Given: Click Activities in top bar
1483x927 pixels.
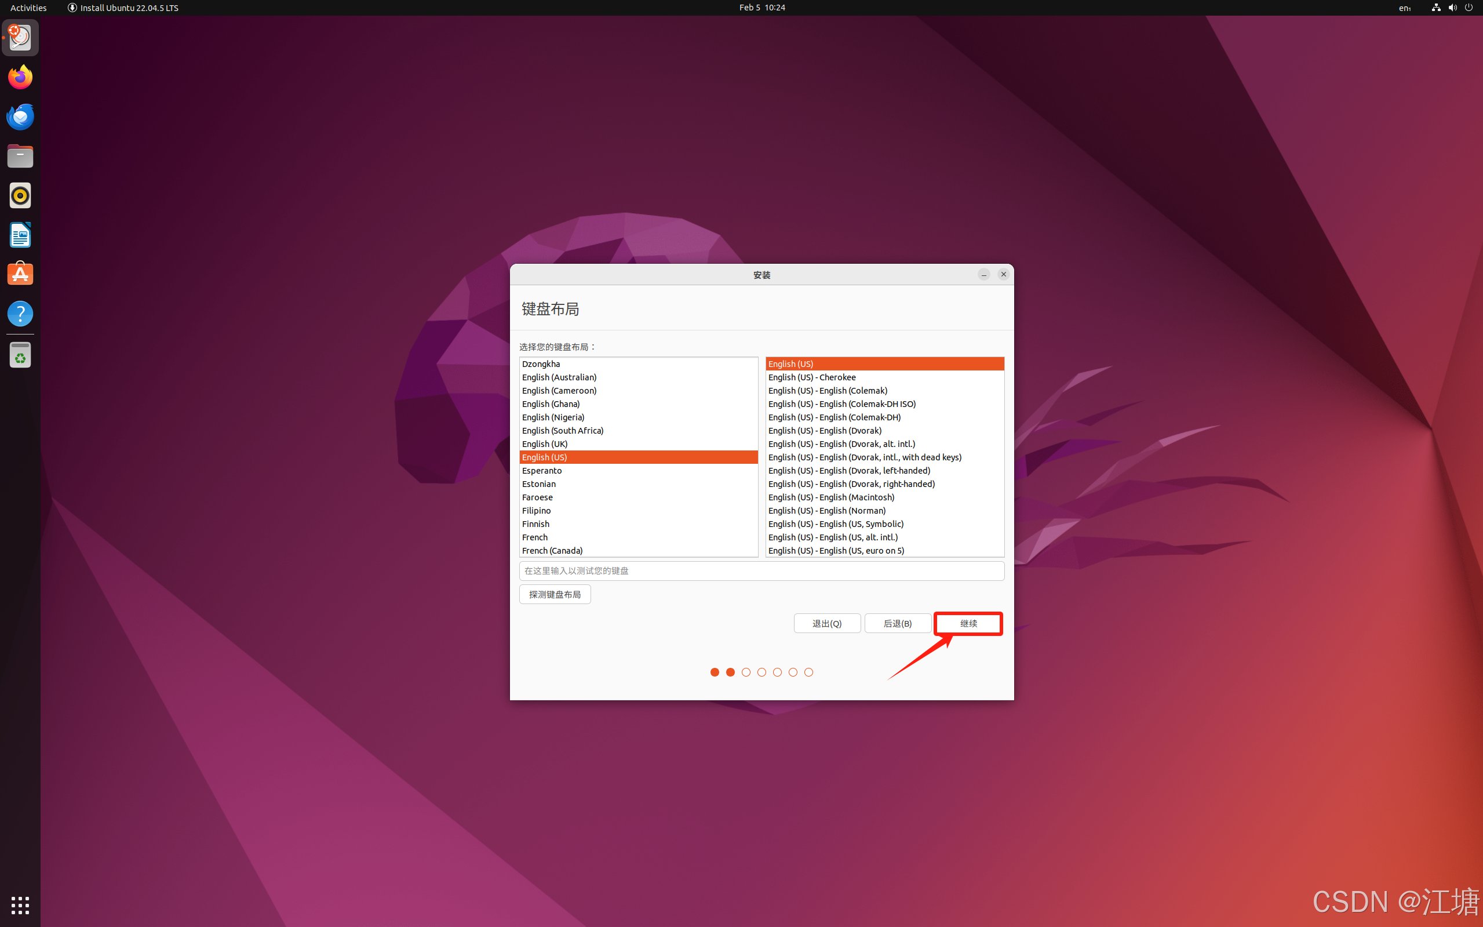Looking at the screenshot, I should 28,8.
